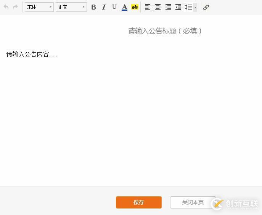This screenshot has height=215, width=262.
Task: Toggle underline formatting
Action: (x=114, y=7)
